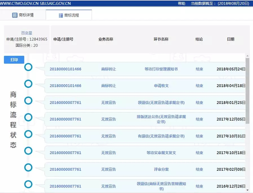This screenshot has width=253, height=193.
Task: Select timeline circle for 评审分案 entry
Action: point(28,168)
